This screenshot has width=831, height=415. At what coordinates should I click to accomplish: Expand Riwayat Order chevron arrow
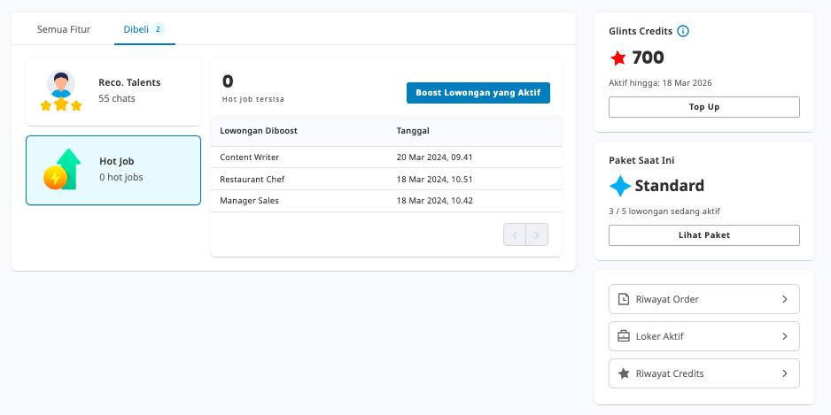tap(785, 299)
